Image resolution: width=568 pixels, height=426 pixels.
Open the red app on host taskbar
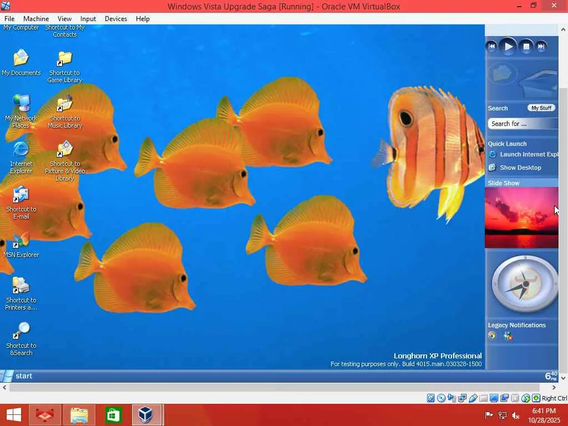pos(45,415)
